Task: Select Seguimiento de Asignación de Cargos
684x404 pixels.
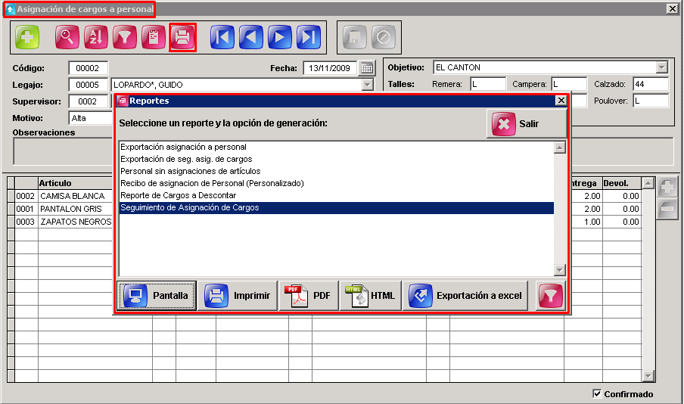Action: click(x=337, y=207)
